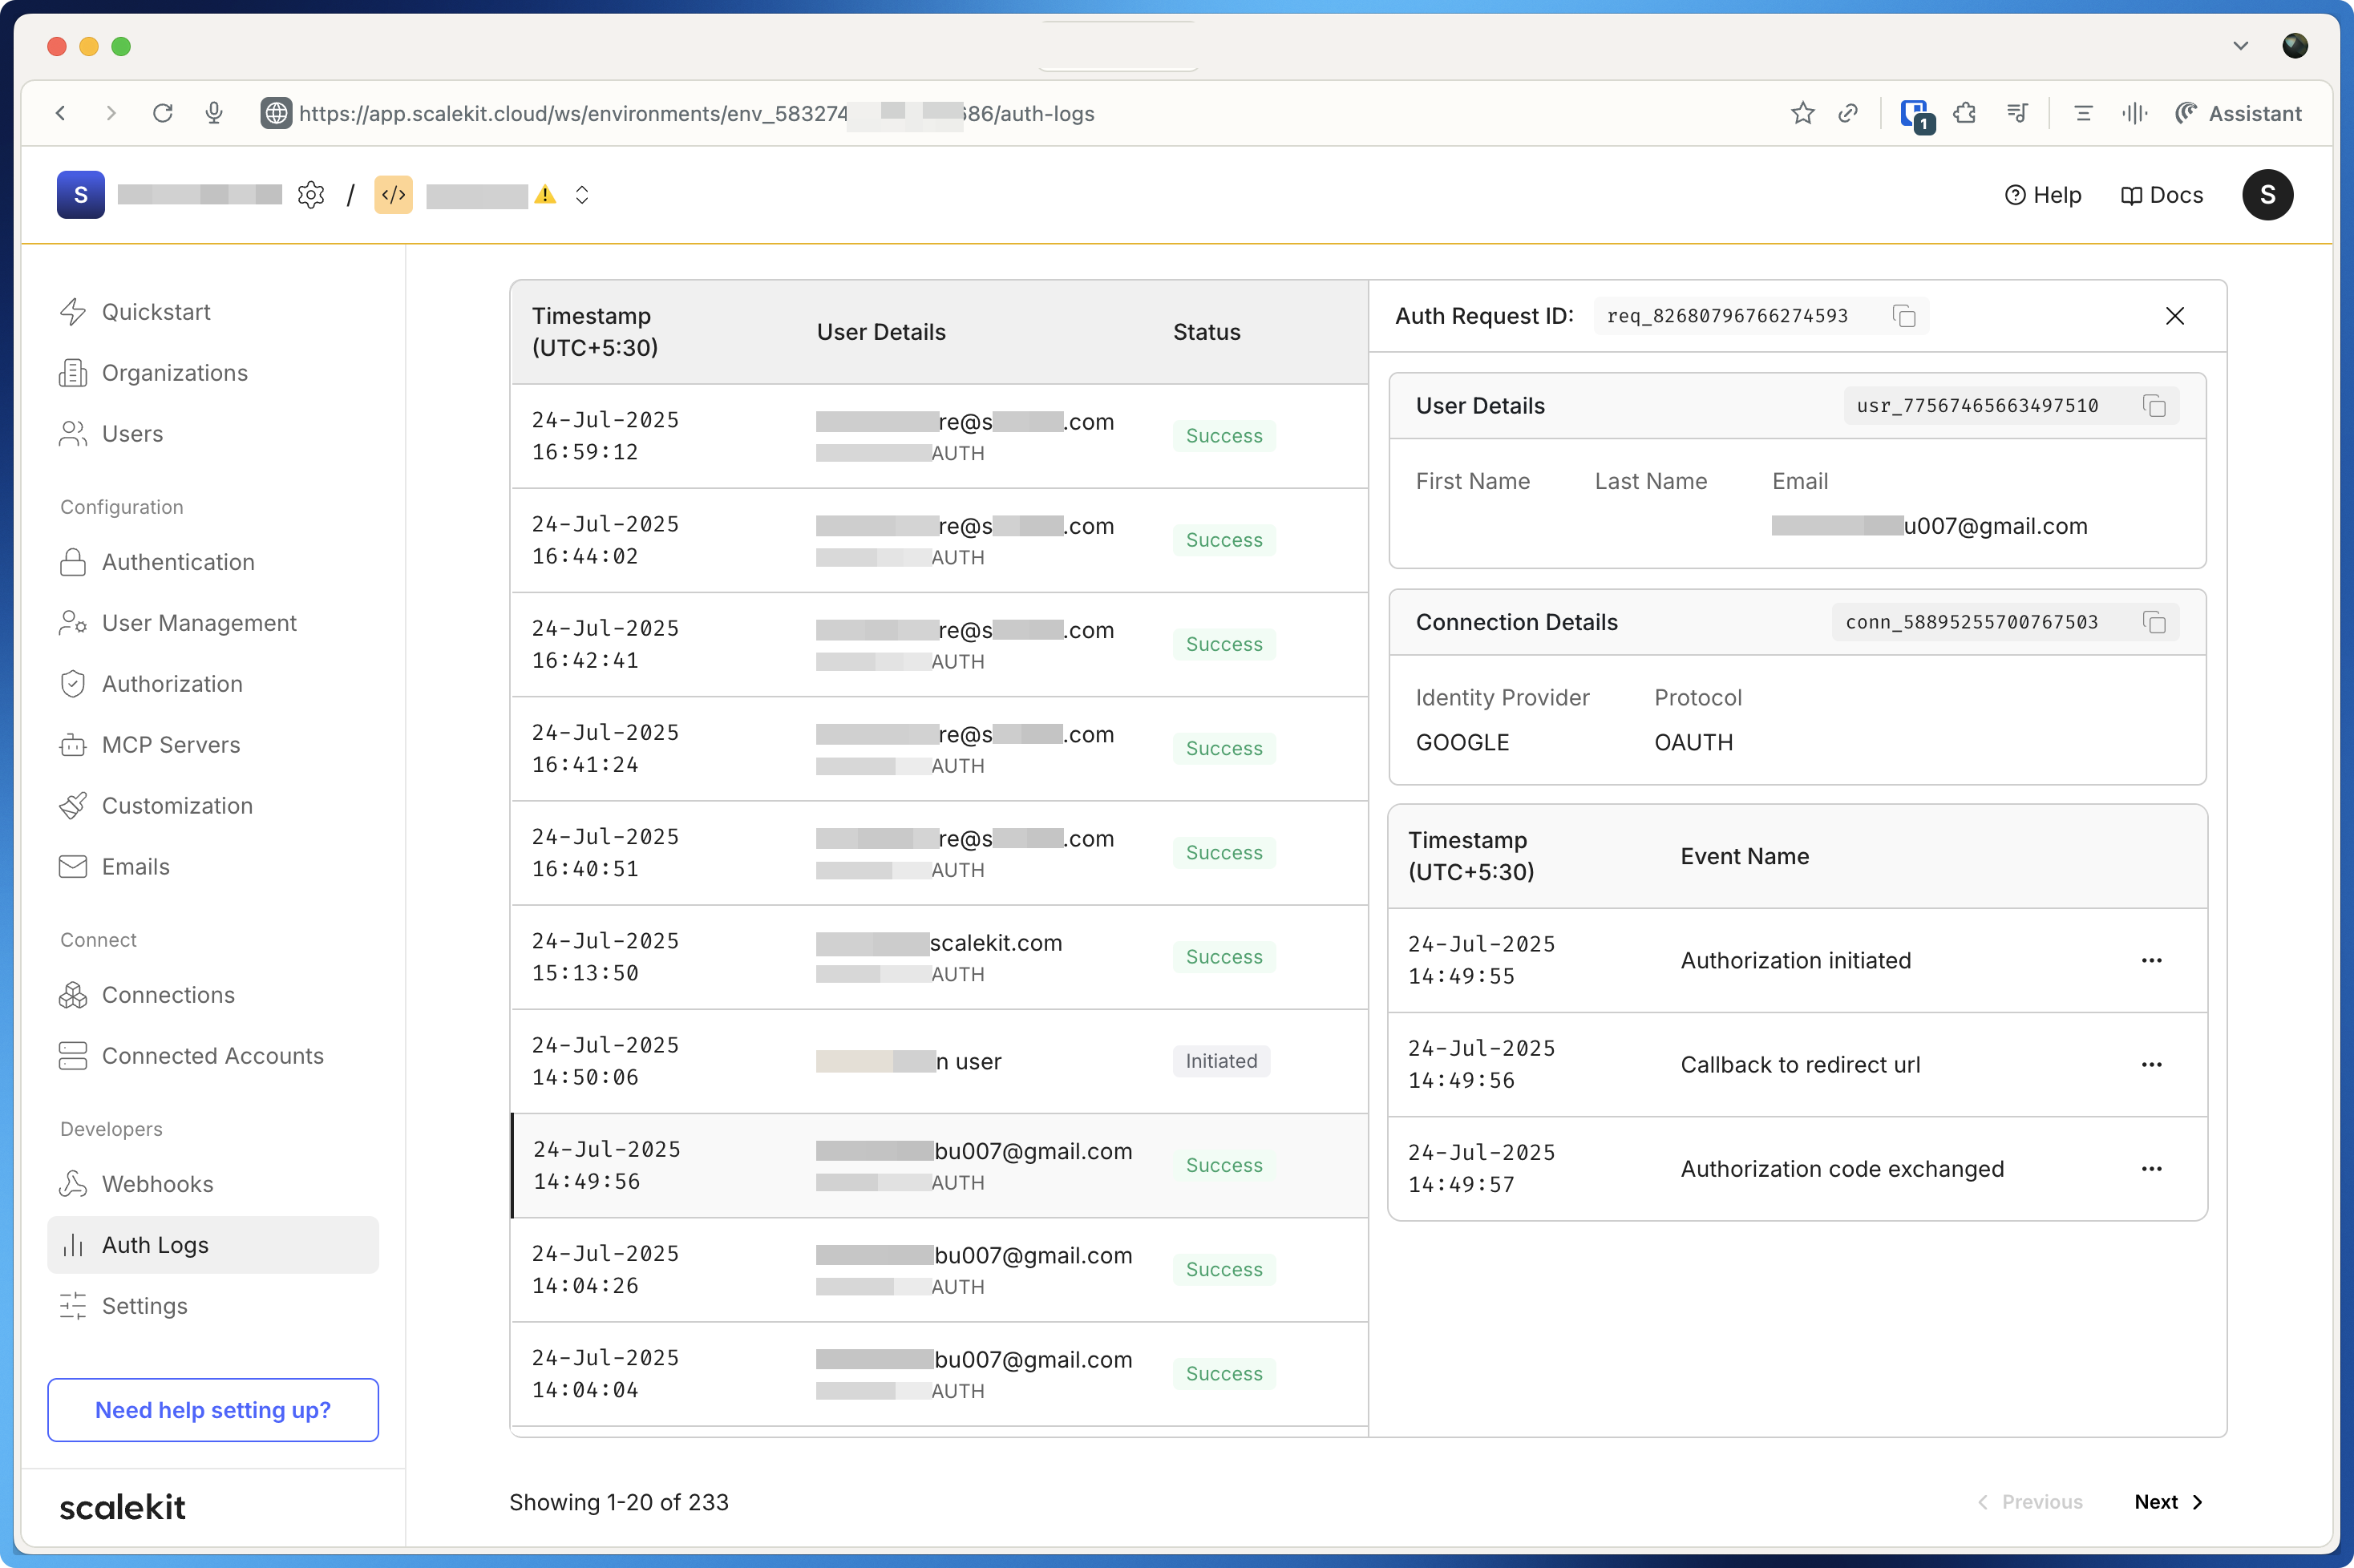Viewport: 2354px width, 1568px height.
Task: Open Connected Accounts page
Action: point(212,1056)
